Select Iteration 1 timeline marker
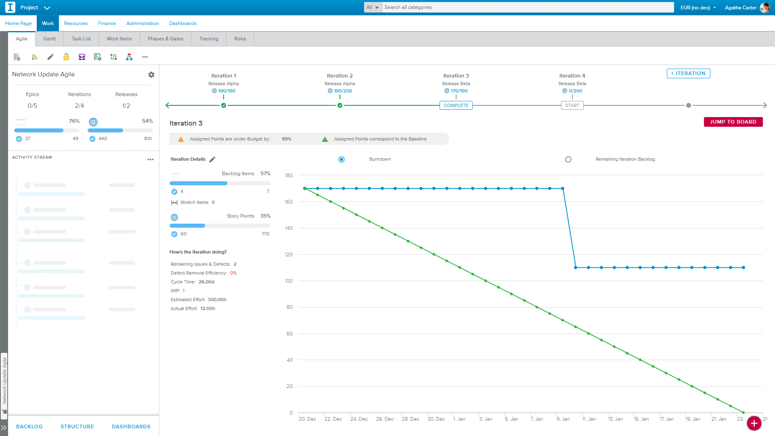This screenshot has height=436, width=775. [x=224, y=106]
